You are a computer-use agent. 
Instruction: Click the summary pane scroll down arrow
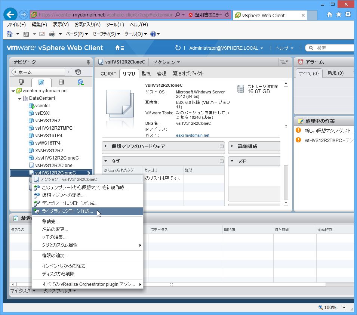[286, 203]
